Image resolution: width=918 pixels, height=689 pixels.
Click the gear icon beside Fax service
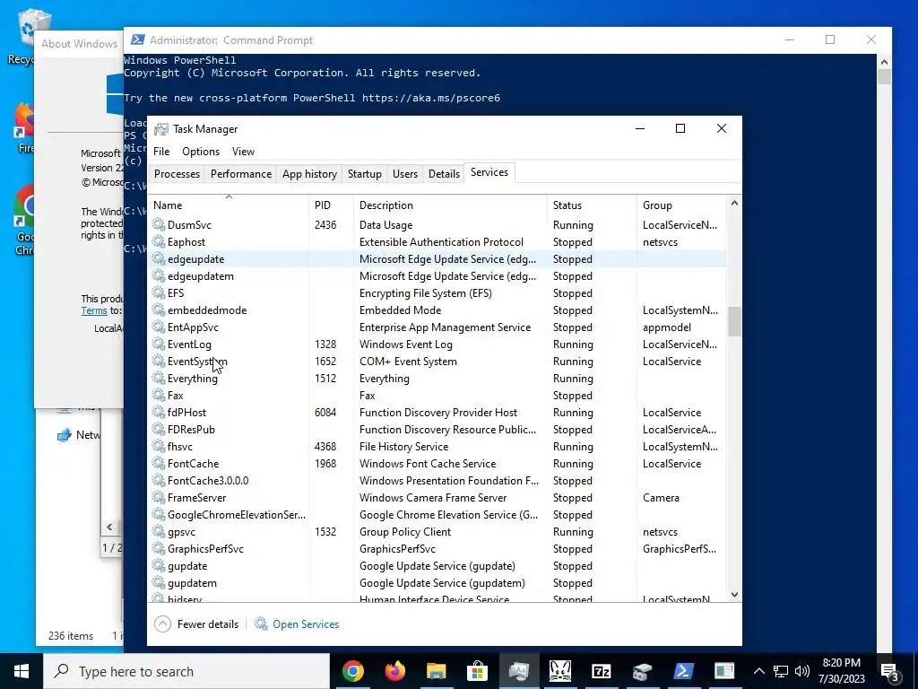click(x=159, y=395)
